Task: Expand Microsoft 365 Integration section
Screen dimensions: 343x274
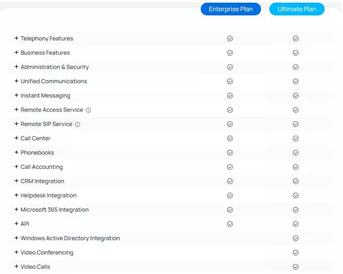Action: tap(16, 210)
